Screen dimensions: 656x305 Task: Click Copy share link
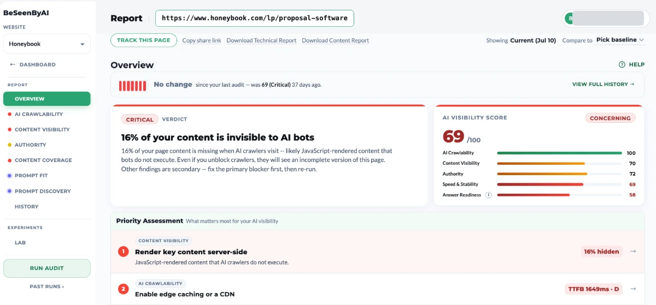tap(202, 40)
